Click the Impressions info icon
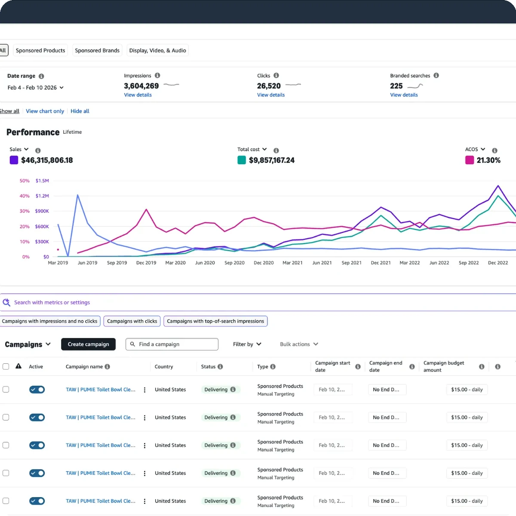The width and height of the screenshot is (516, 516). click(x=157, y=75)
